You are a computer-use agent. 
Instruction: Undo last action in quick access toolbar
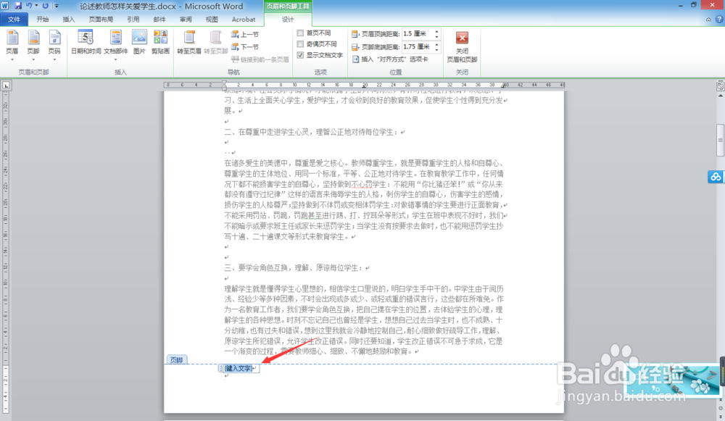[29, 6]
